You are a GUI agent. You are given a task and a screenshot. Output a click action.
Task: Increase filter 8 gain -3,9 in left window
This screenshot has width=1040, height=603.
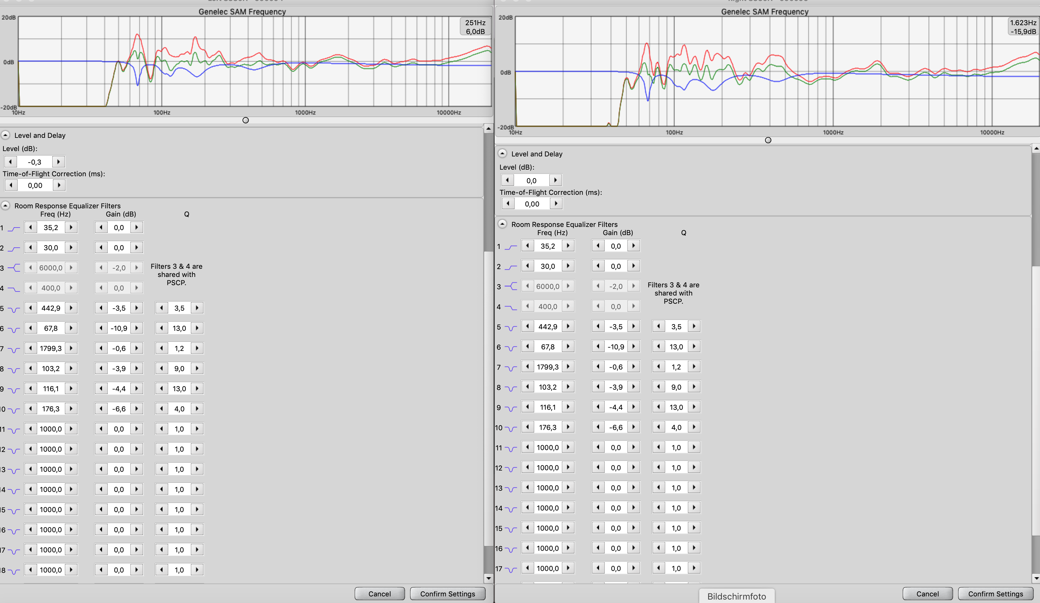click(x=137, y=368)
